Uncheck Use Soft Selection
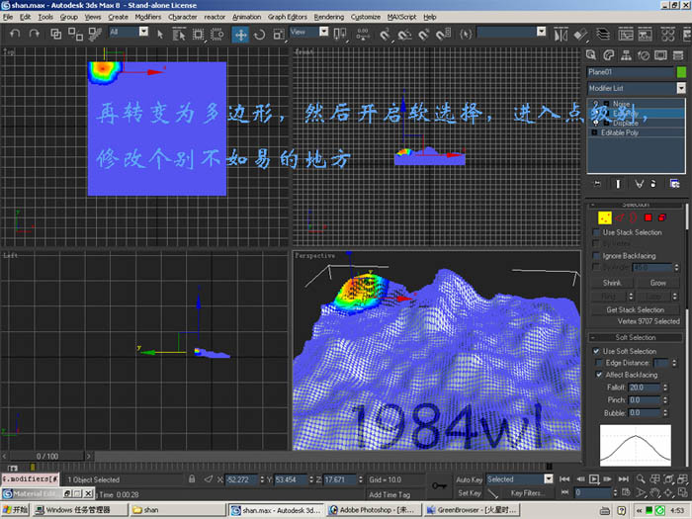This screenshot has height=519, width=692. click(596, 351)
